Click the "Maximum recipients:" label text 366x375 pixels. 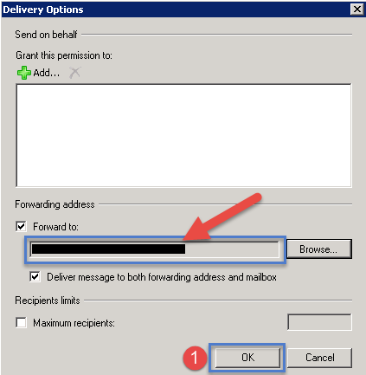point(74,323)
